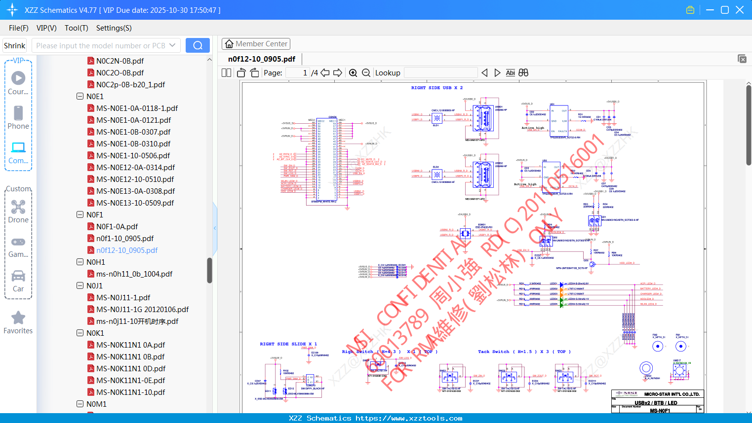Click the file tree vertical scrollbar thumb
Viewport: 752px width, 423px height.
tap(209, 270)
